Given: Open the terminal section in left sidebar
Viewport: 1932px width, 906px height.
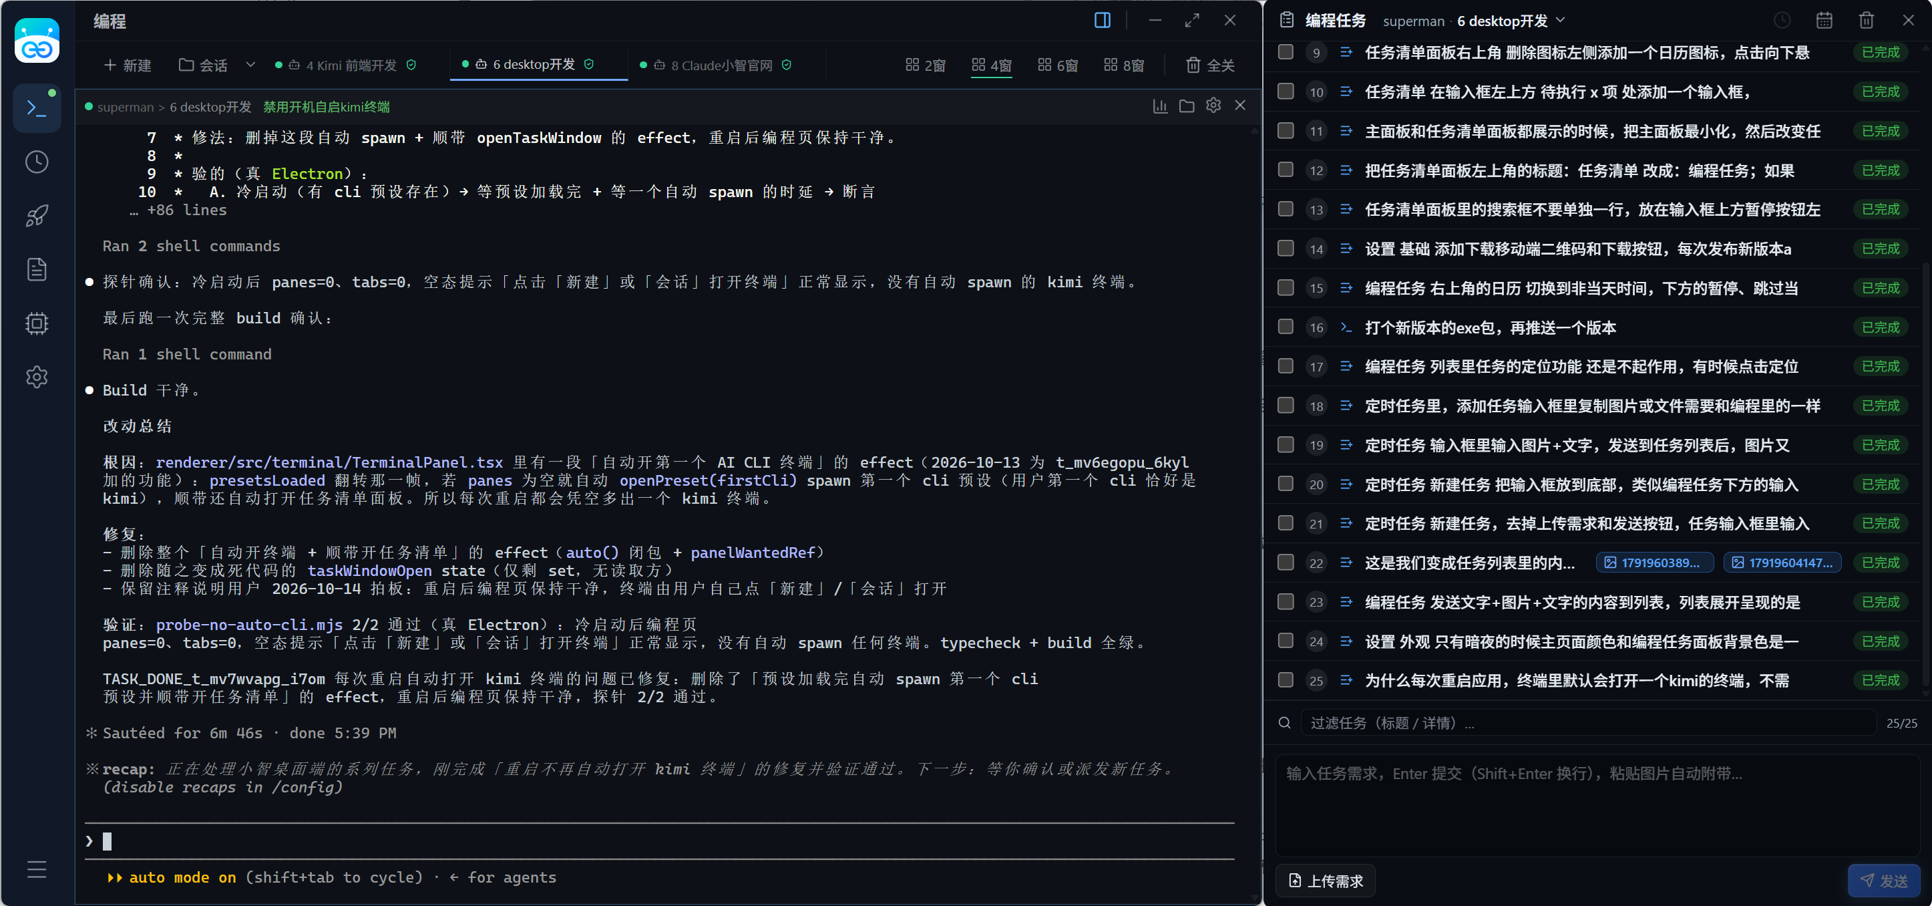Looking at the screenshot, I should [x=37, y=108].
